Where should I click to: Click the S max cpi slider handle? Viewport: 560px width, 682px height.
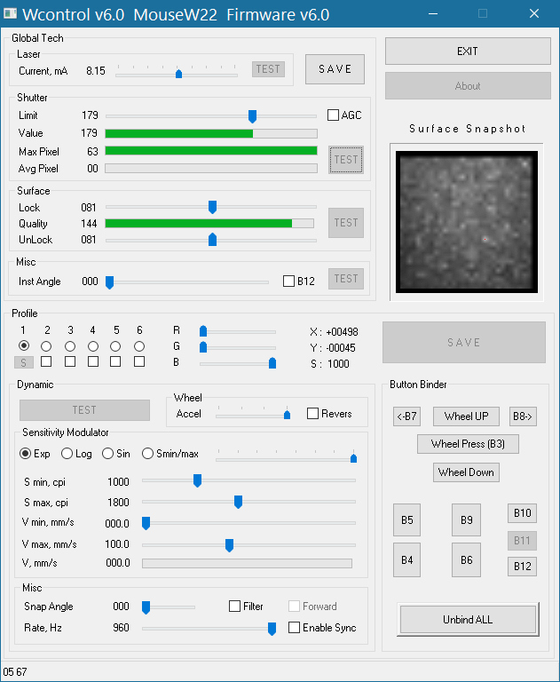tap(238, 502)
